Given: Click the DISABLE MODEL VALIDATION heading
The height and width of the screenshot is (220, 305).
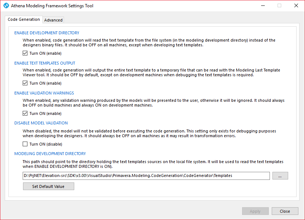Looking at the screenshot, I should click(x=41, y=123).
